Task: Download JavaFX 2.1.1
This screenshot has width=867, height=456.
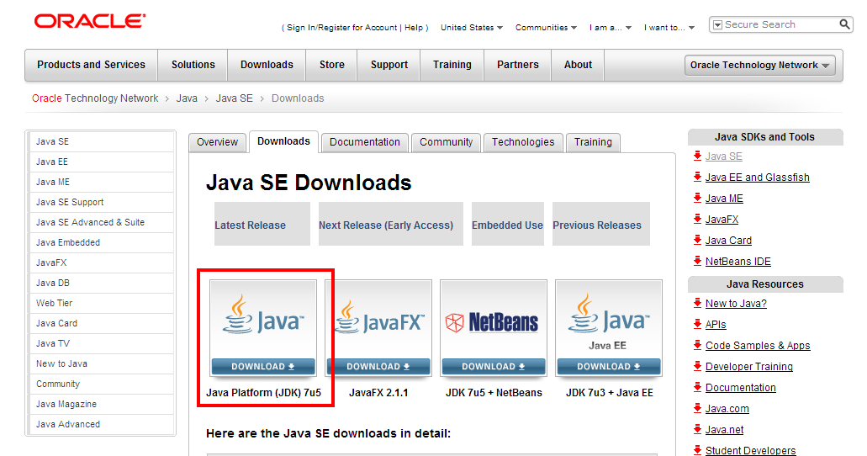Action: (x=378, y=366)
